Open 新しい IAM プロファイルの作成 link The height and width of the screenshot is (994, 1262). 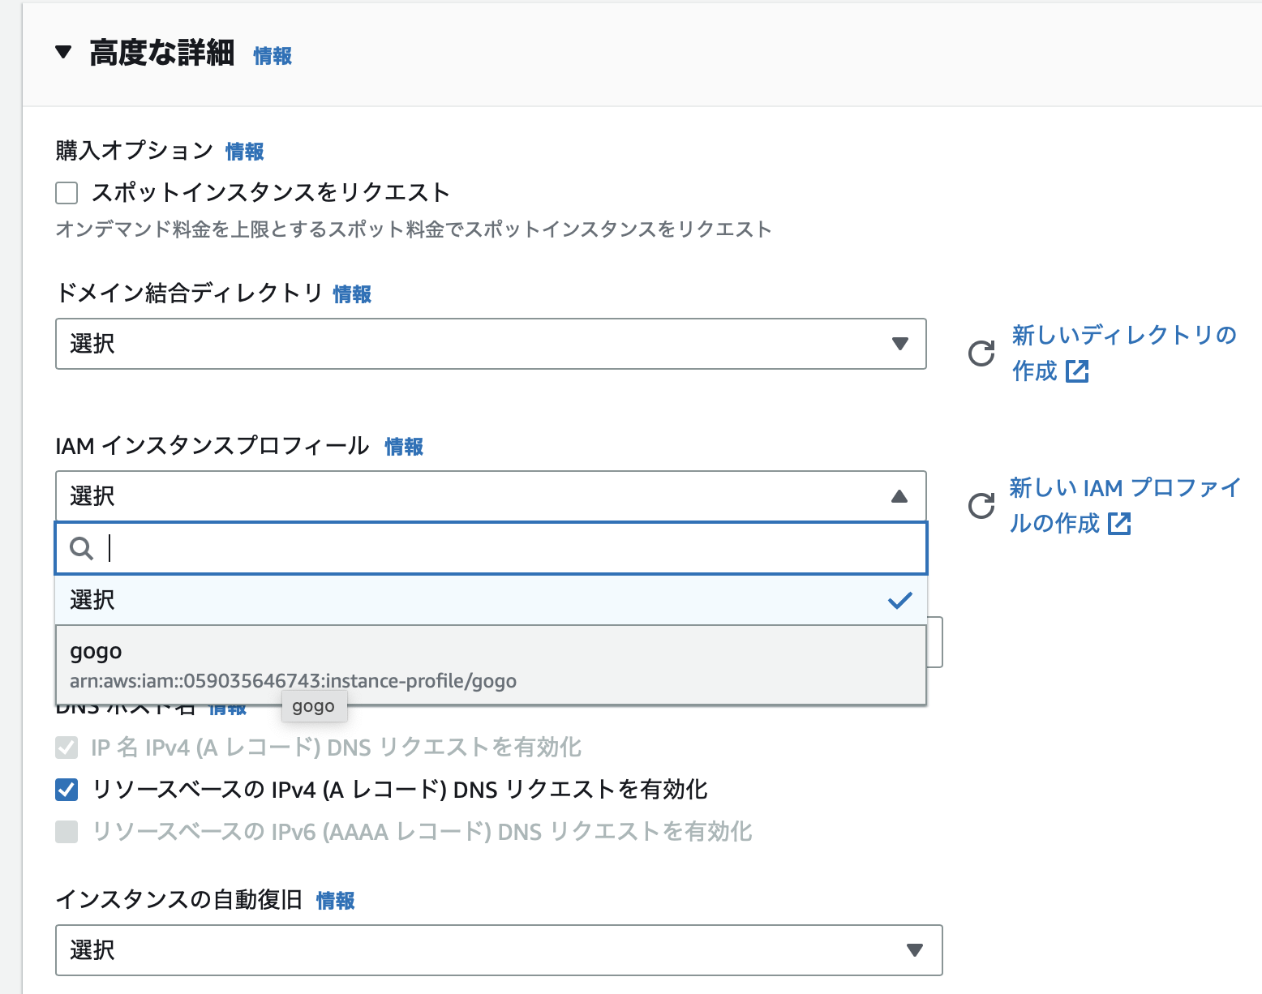[1124, 488]
